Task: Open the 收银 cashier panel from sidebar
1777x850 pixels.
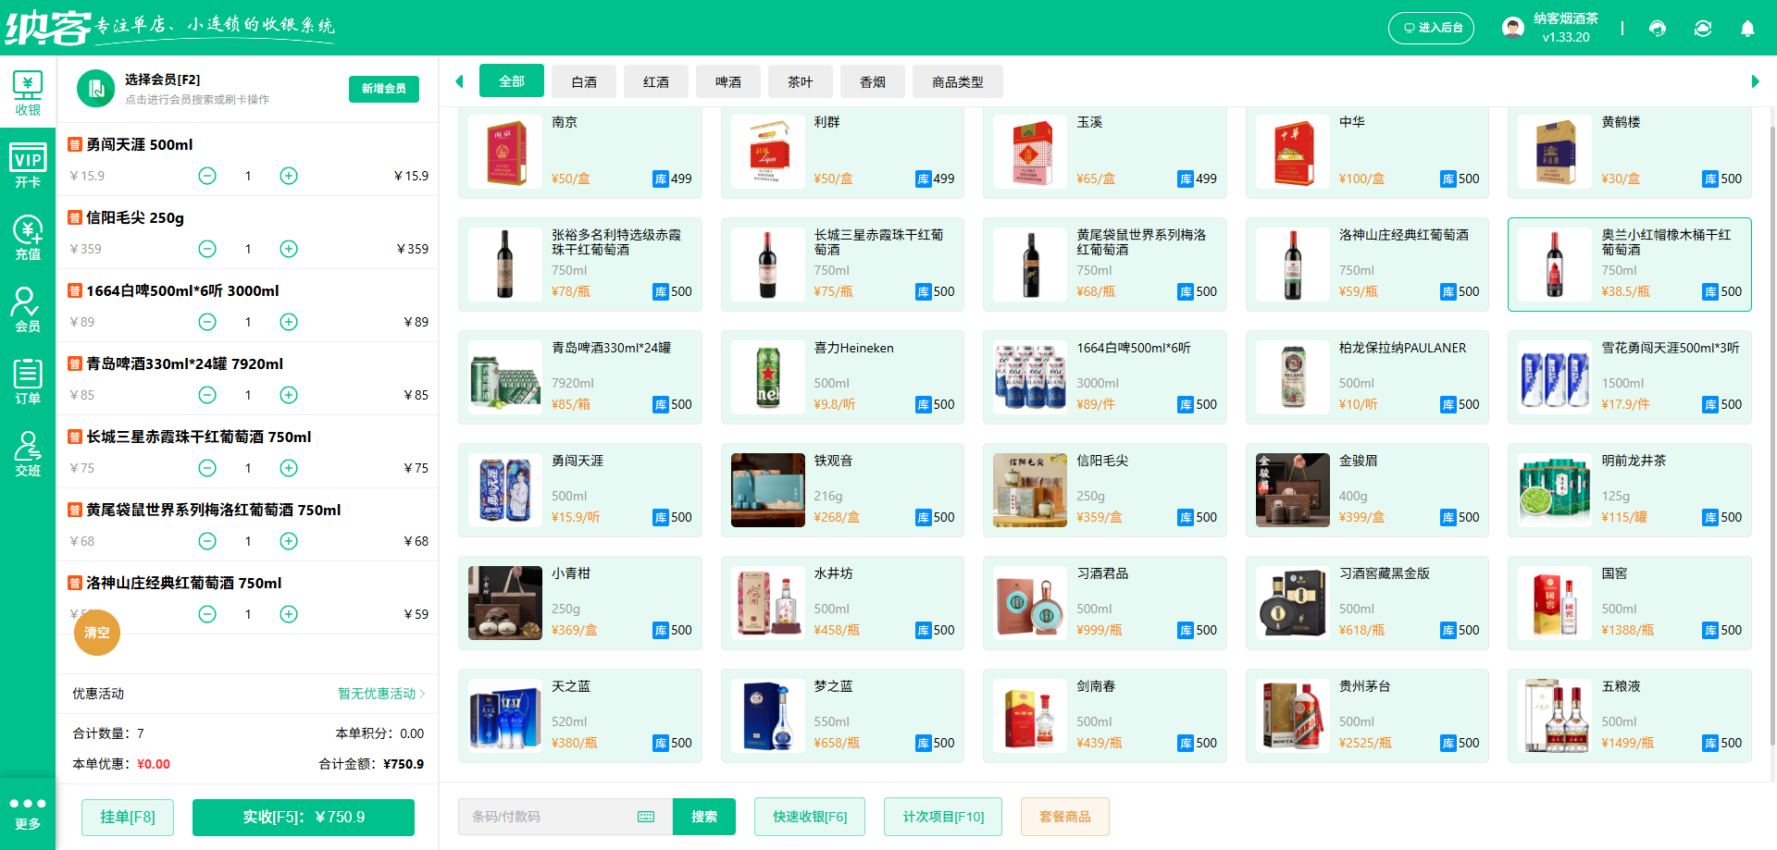Action: coord(28,92)
